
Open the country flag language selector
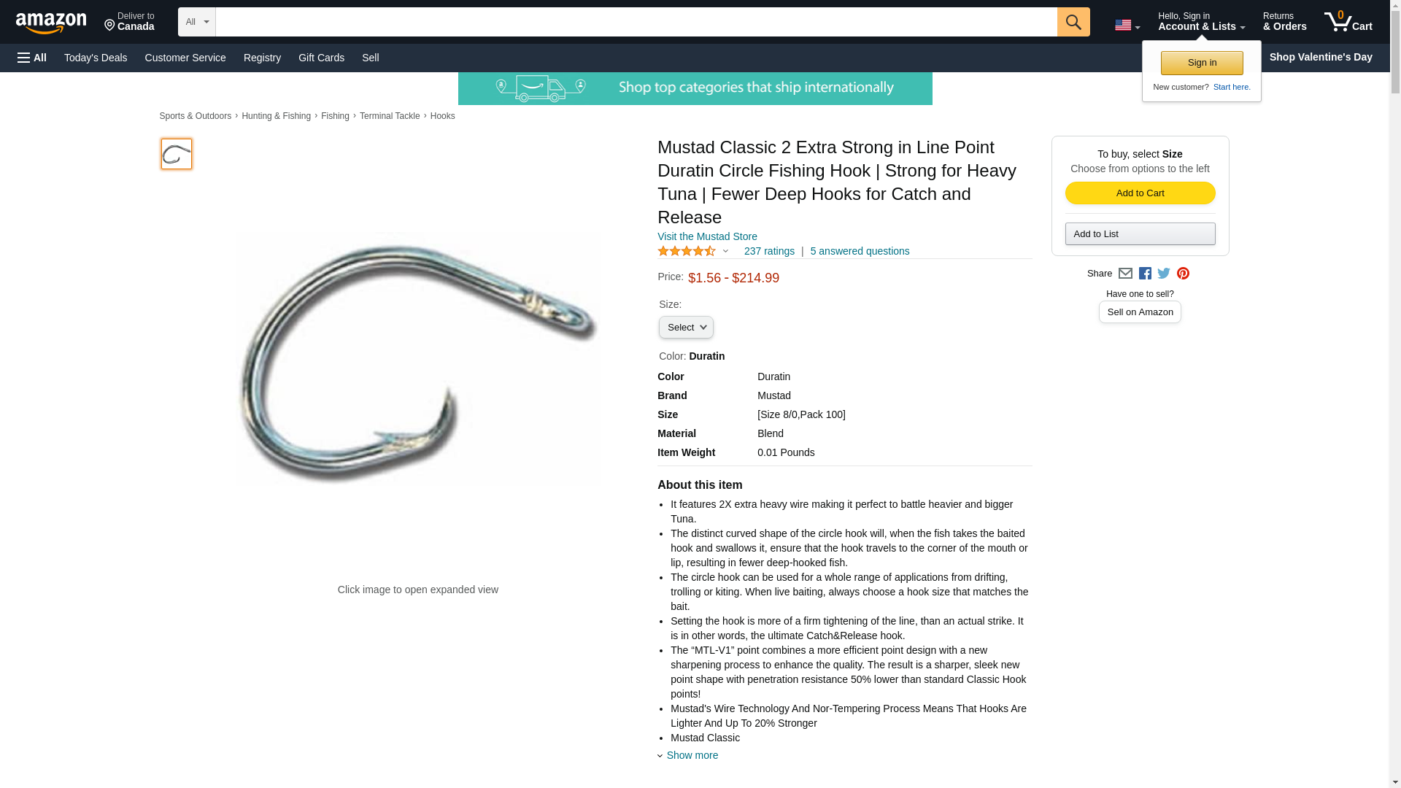point(1127,25)
